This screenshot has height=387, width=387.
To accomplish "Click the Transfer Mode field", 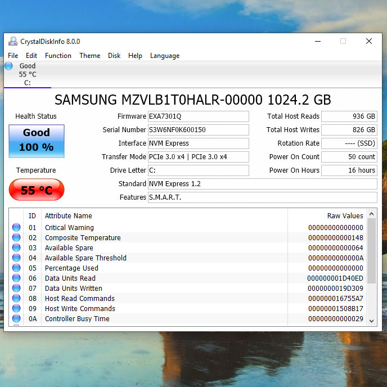I will [199, 157].
